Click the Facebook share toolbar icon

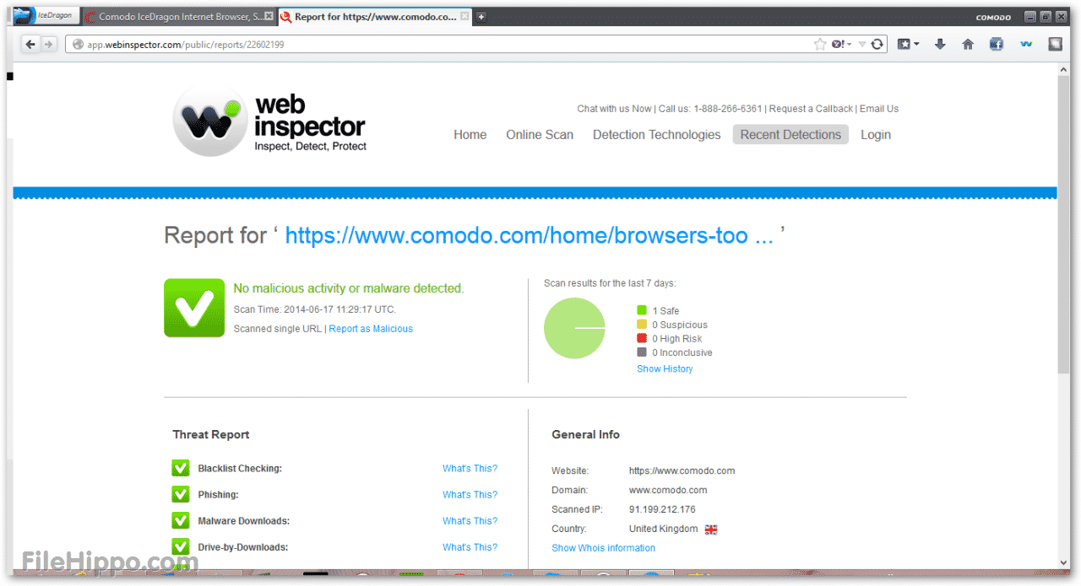(x=997, y=45)
